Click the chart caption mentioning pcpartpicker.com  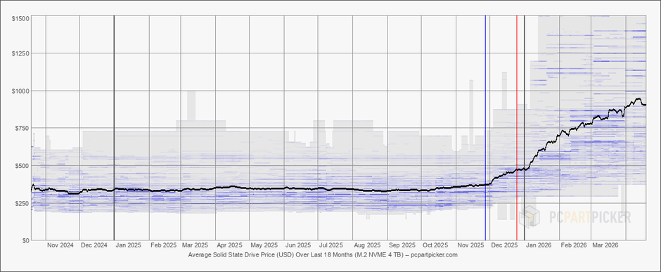[323, 255]
